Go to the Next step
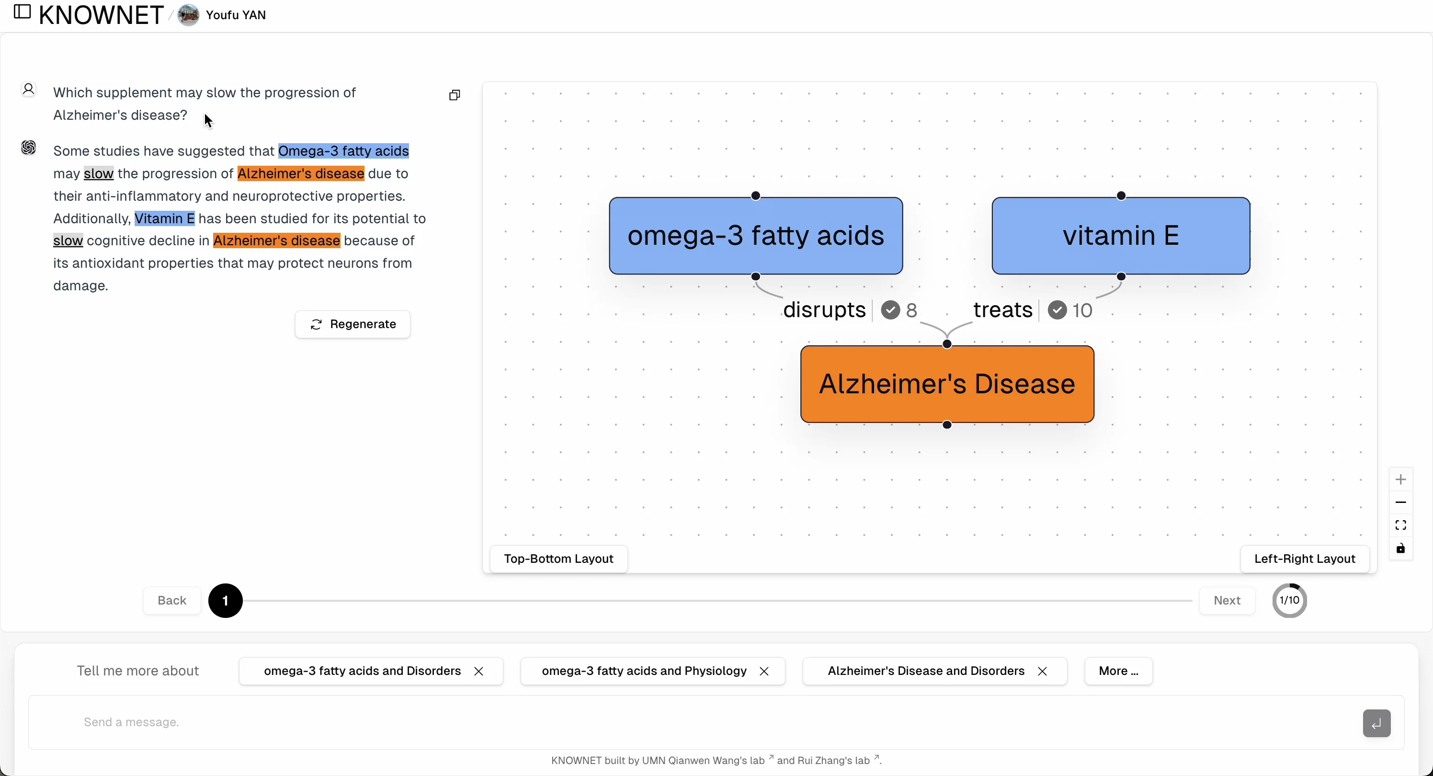The image size is (1433, 776). coord(1227,601)
